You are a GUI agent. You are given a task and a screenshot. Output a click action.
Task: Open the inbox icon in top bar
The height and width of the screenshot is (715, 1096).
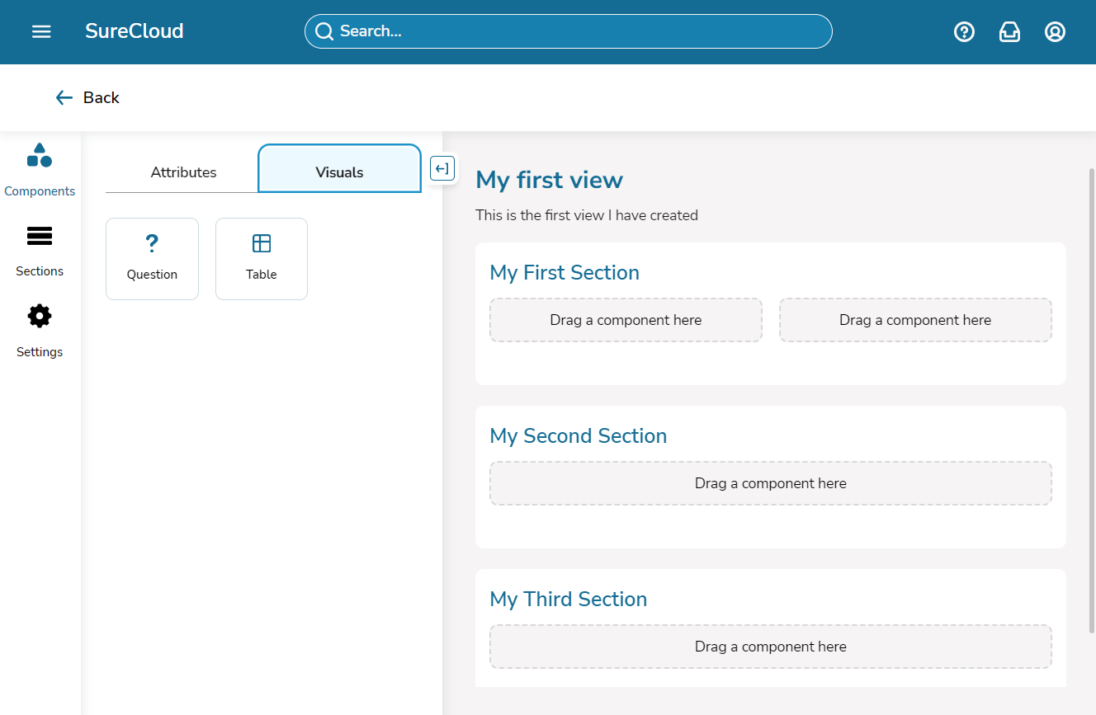click(1009, 31)
